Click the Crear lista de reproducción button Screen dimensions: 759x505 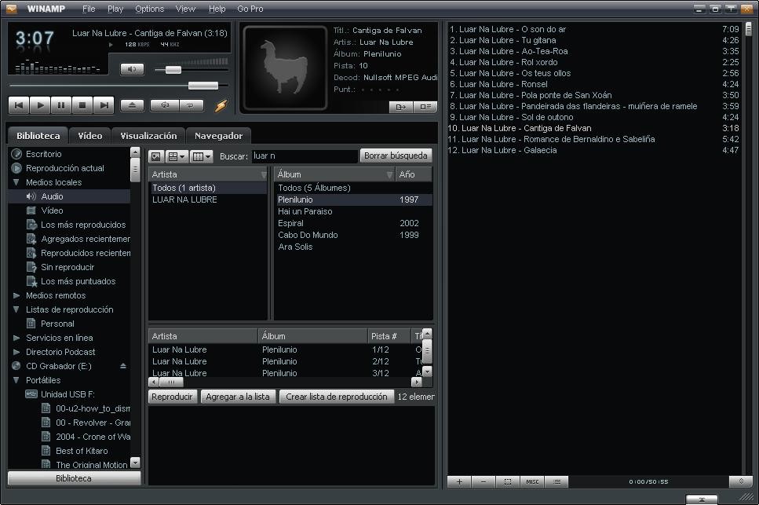pyautogui.click(x=336, y=397)
